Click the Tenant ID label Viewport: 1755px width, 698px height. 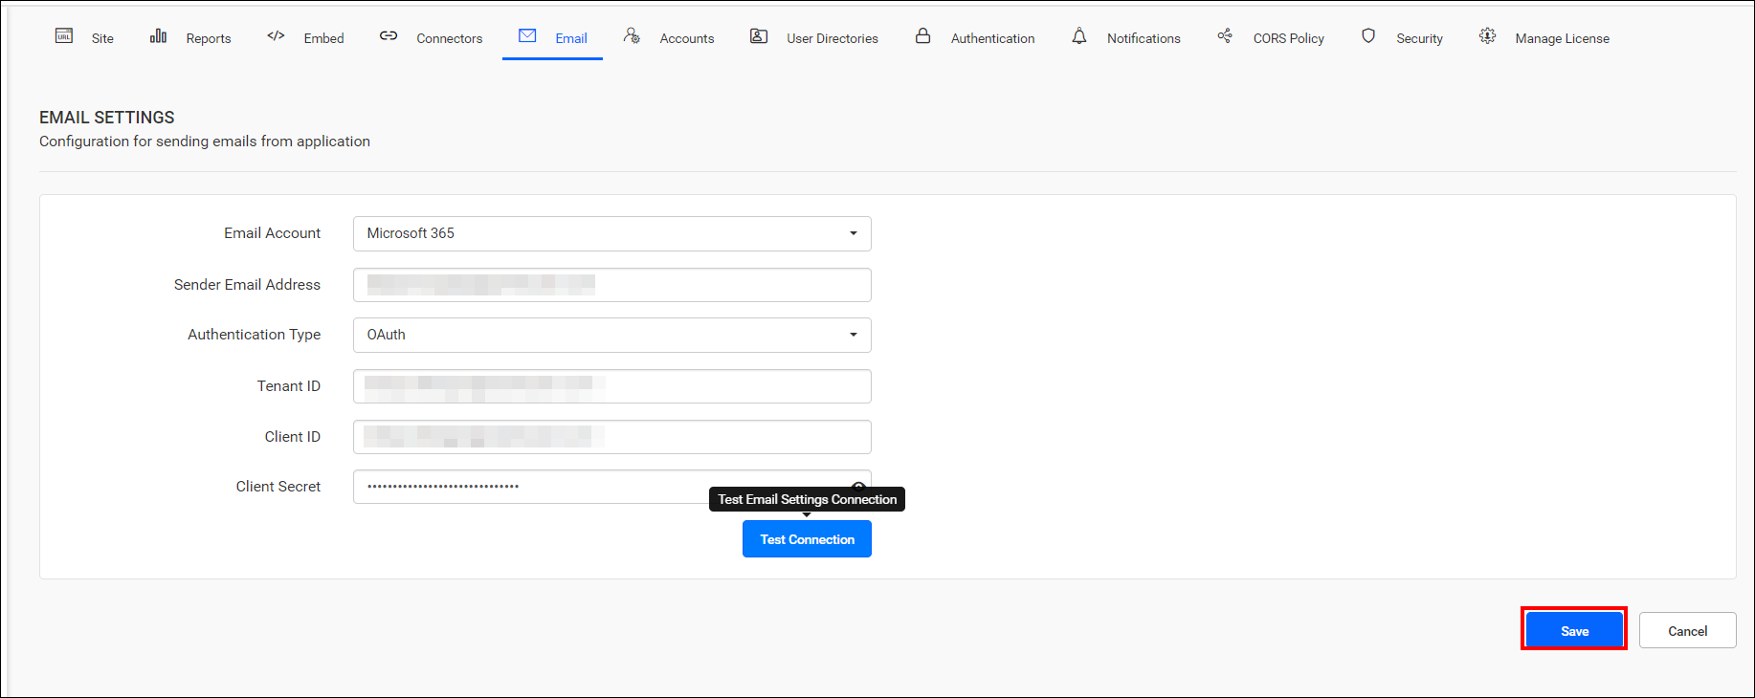click(289, 386)
